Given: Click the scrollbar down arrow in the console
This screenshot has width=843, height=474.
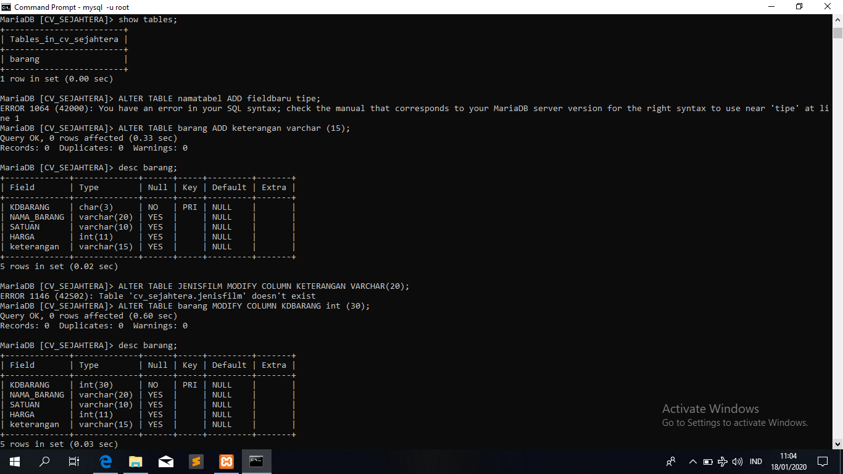Looking at the screenshot, I should coord(837,444).
